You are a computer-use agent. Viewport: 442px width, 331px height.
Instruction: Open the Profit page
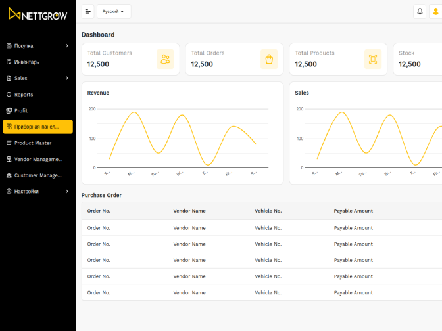(x=21, y=110)
